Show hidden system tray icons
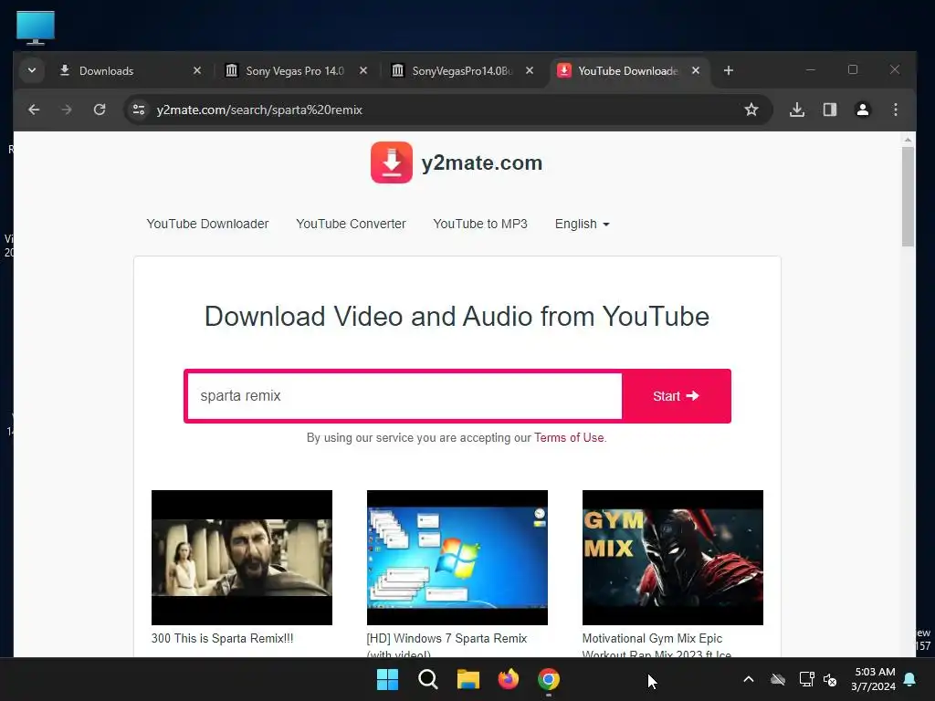This screenshot has width=935, height=701. point(749,679)
